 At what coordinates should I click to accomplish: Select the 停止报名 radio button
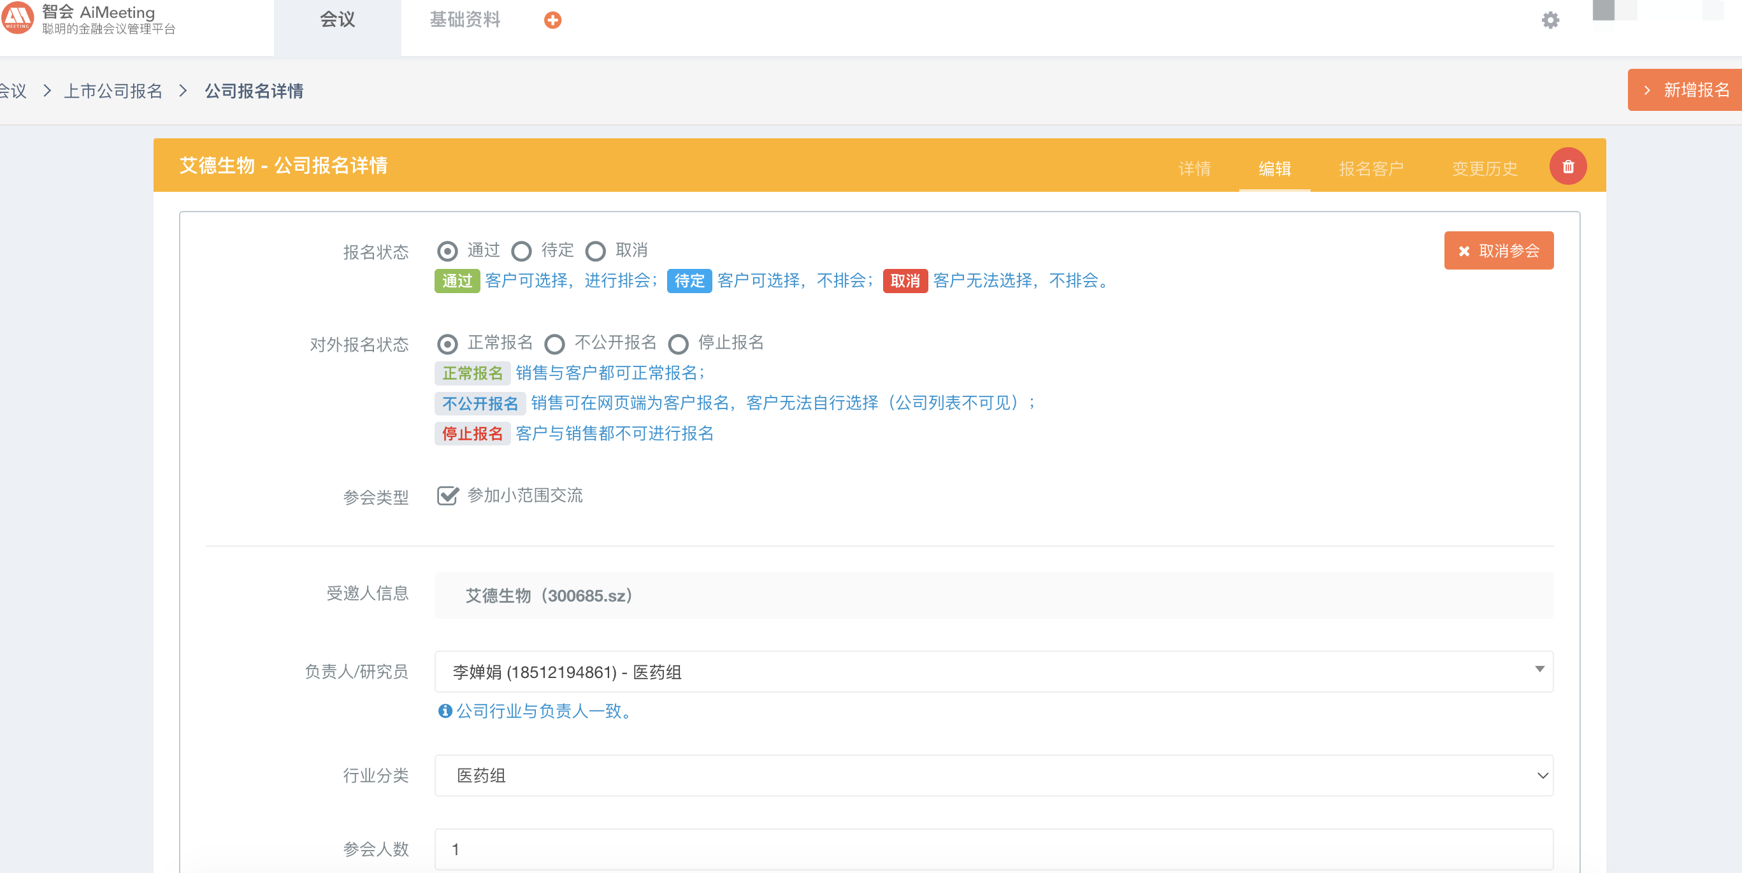click(679, 343)
